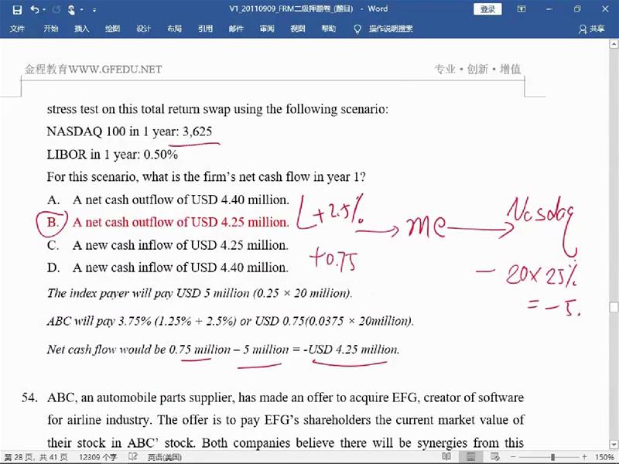
Task: Click the 登录 sign-in button
Action: tap(487, 9)
